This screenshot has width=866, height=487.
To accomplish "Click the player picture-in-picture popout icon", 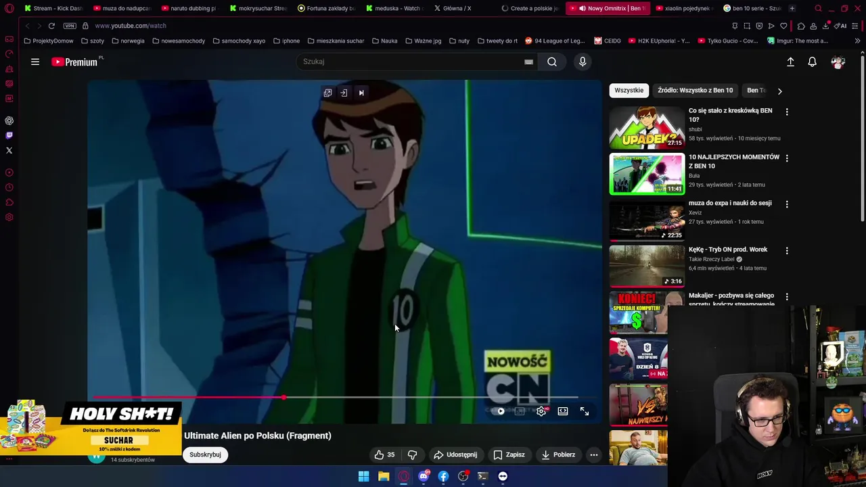I will pos(327,93).
